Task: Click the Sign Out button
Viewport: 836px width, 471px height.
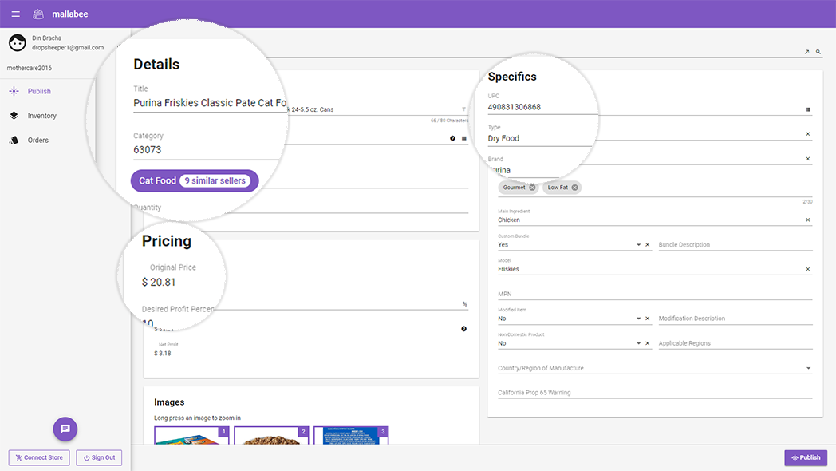Action: tap(99, 457)
